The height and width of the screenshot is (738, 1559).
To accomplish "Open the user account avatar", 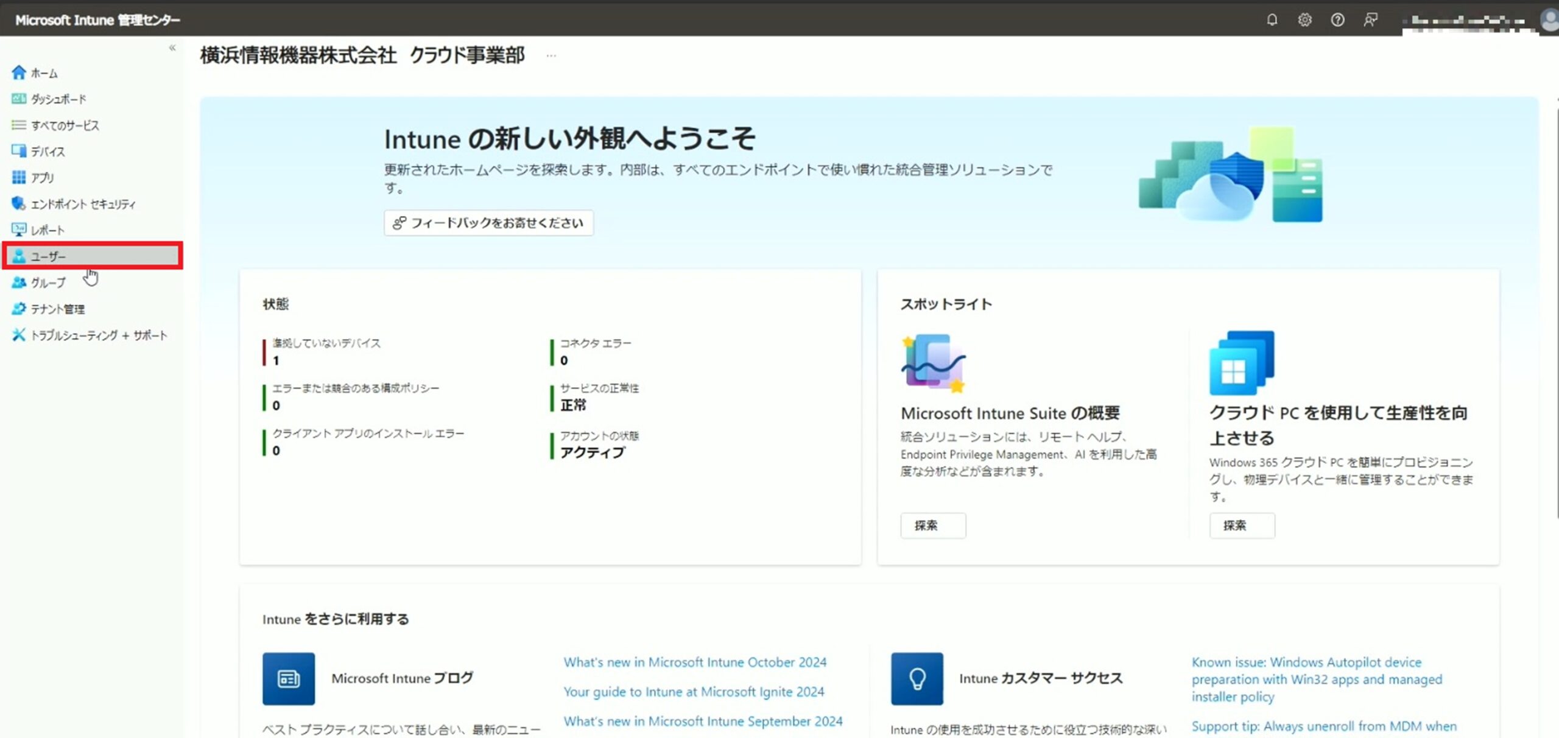I will point(1550,19).
